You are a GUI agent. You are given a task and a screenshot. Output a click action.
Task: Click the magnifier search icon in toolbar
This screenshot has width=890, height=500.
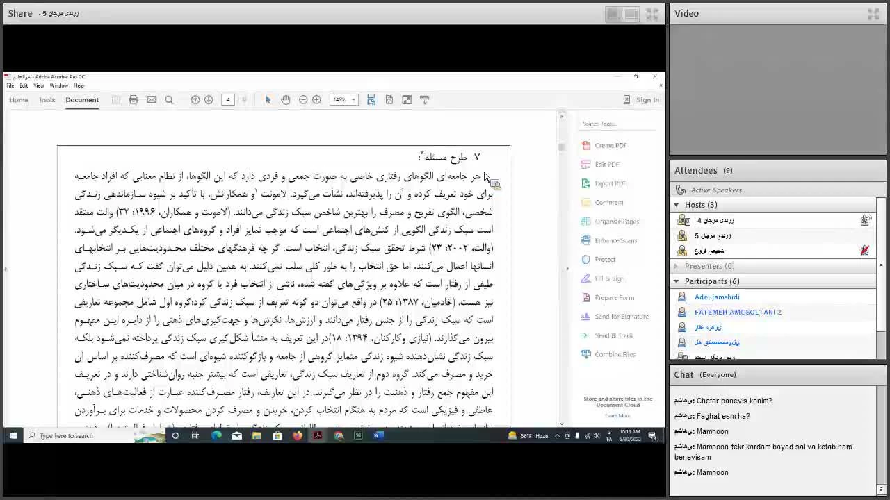[x=169, y=100]
